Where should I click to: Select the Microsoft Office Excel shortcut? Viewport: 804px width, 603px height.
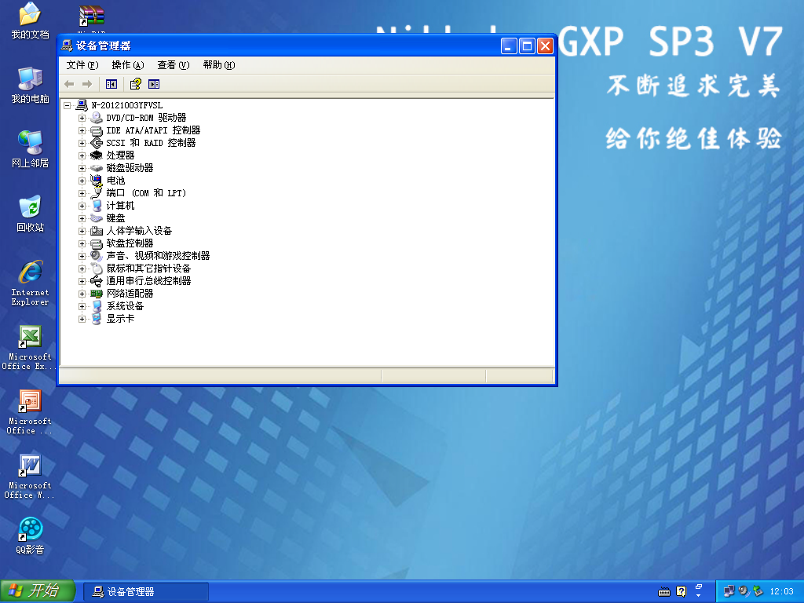coord(29,348)
